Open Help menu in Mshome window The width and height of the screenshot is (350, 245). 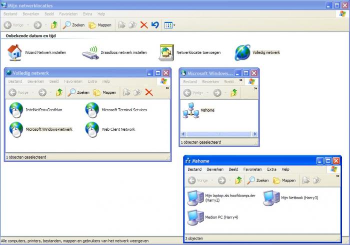(285, 169)
